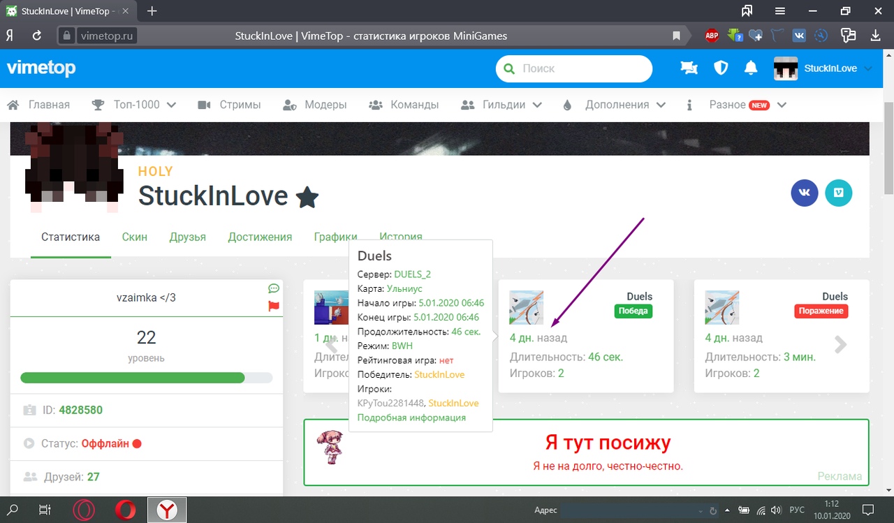
Task: Open the password manager key icon
Action: (849, 36)
